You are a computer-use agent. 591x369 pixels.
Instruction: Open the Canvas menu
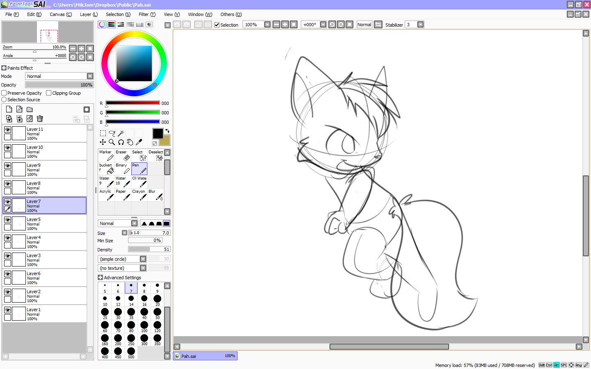(x=61, y=14)
